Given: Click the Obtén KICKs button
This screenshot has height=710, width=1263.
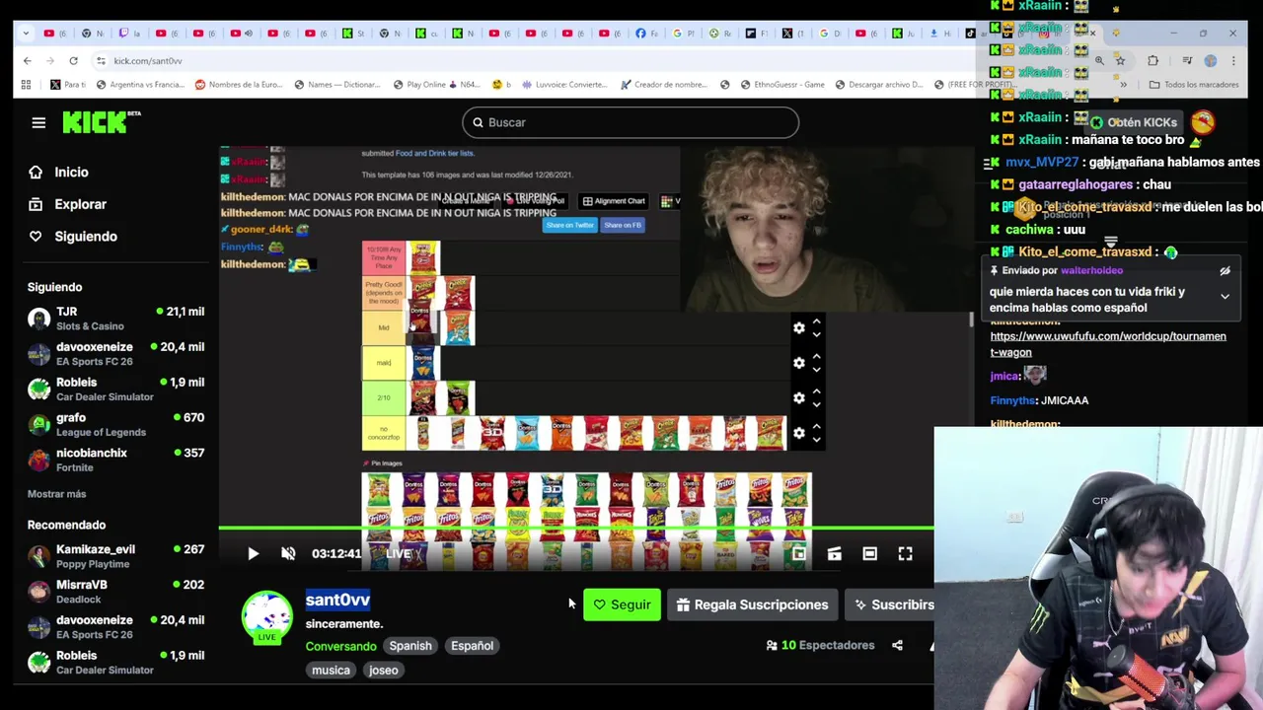Looking at the screenshot, I should tap(1133, 122).
